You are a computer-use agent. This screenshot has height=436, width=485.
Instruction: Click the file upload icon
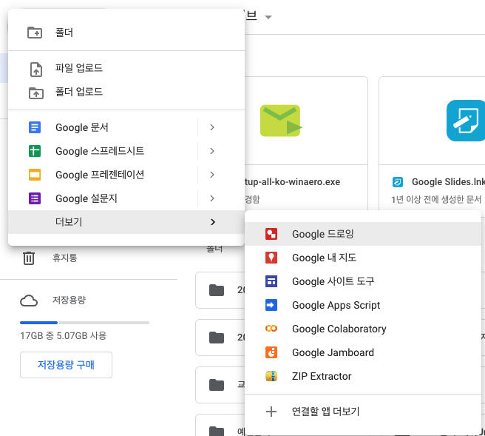(36, 69)
